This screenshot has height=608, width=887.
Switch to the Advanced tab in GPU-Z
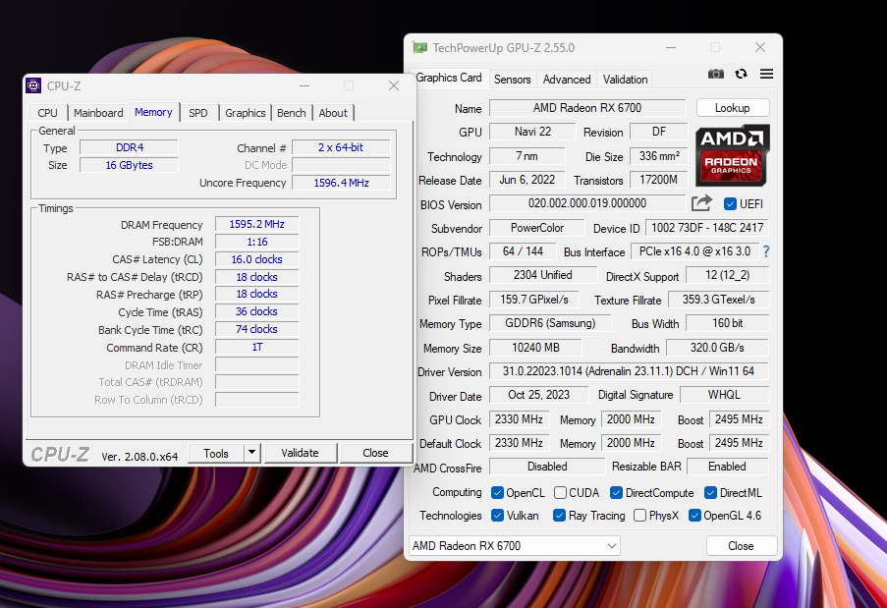(x=567, y=80)
